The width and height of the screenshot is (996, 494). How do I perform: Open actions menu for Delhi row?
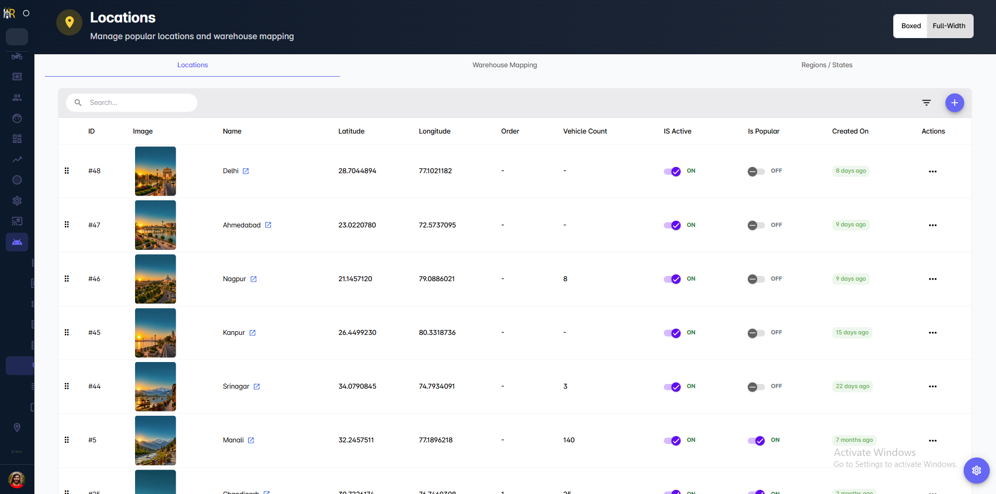932,172
